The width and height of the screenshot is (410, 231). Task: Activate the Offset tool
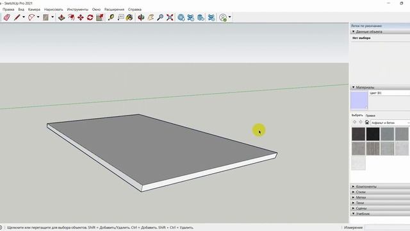(x=71, y=17)
